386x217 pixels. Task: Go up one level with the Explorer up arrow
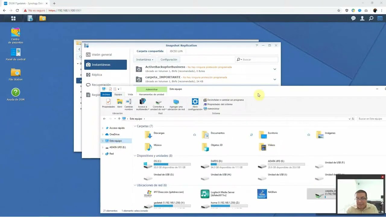pos(119,119)
